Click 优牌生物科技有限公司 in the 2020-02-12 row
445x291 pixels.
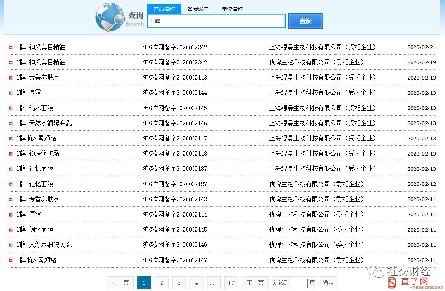(299, 184)
